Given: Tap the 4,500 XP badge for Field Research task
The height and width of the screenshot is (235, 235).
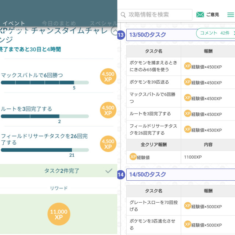Looking at the screenshot, I should pyautogui.click(x=108, y=144).
